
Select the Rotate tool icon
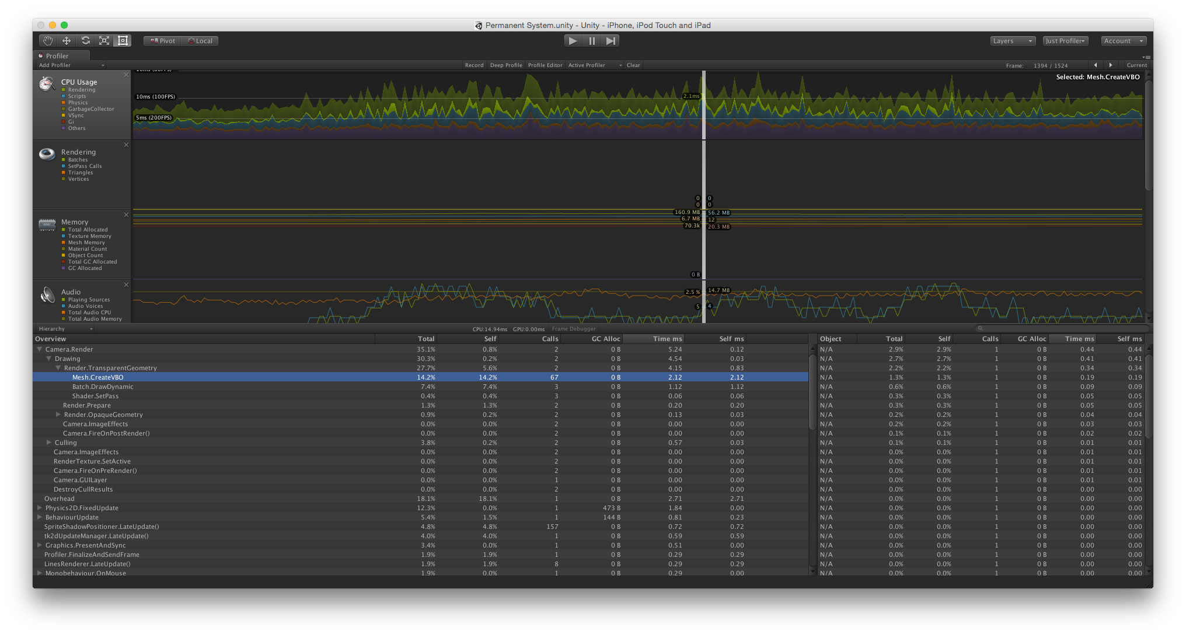(x=85, y=41)
